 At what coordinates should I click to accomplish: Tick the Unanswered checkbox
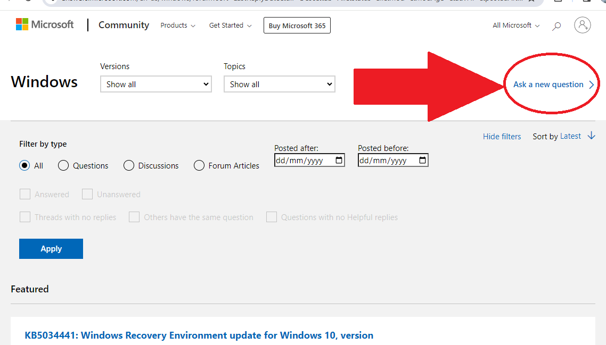(87, 194)
